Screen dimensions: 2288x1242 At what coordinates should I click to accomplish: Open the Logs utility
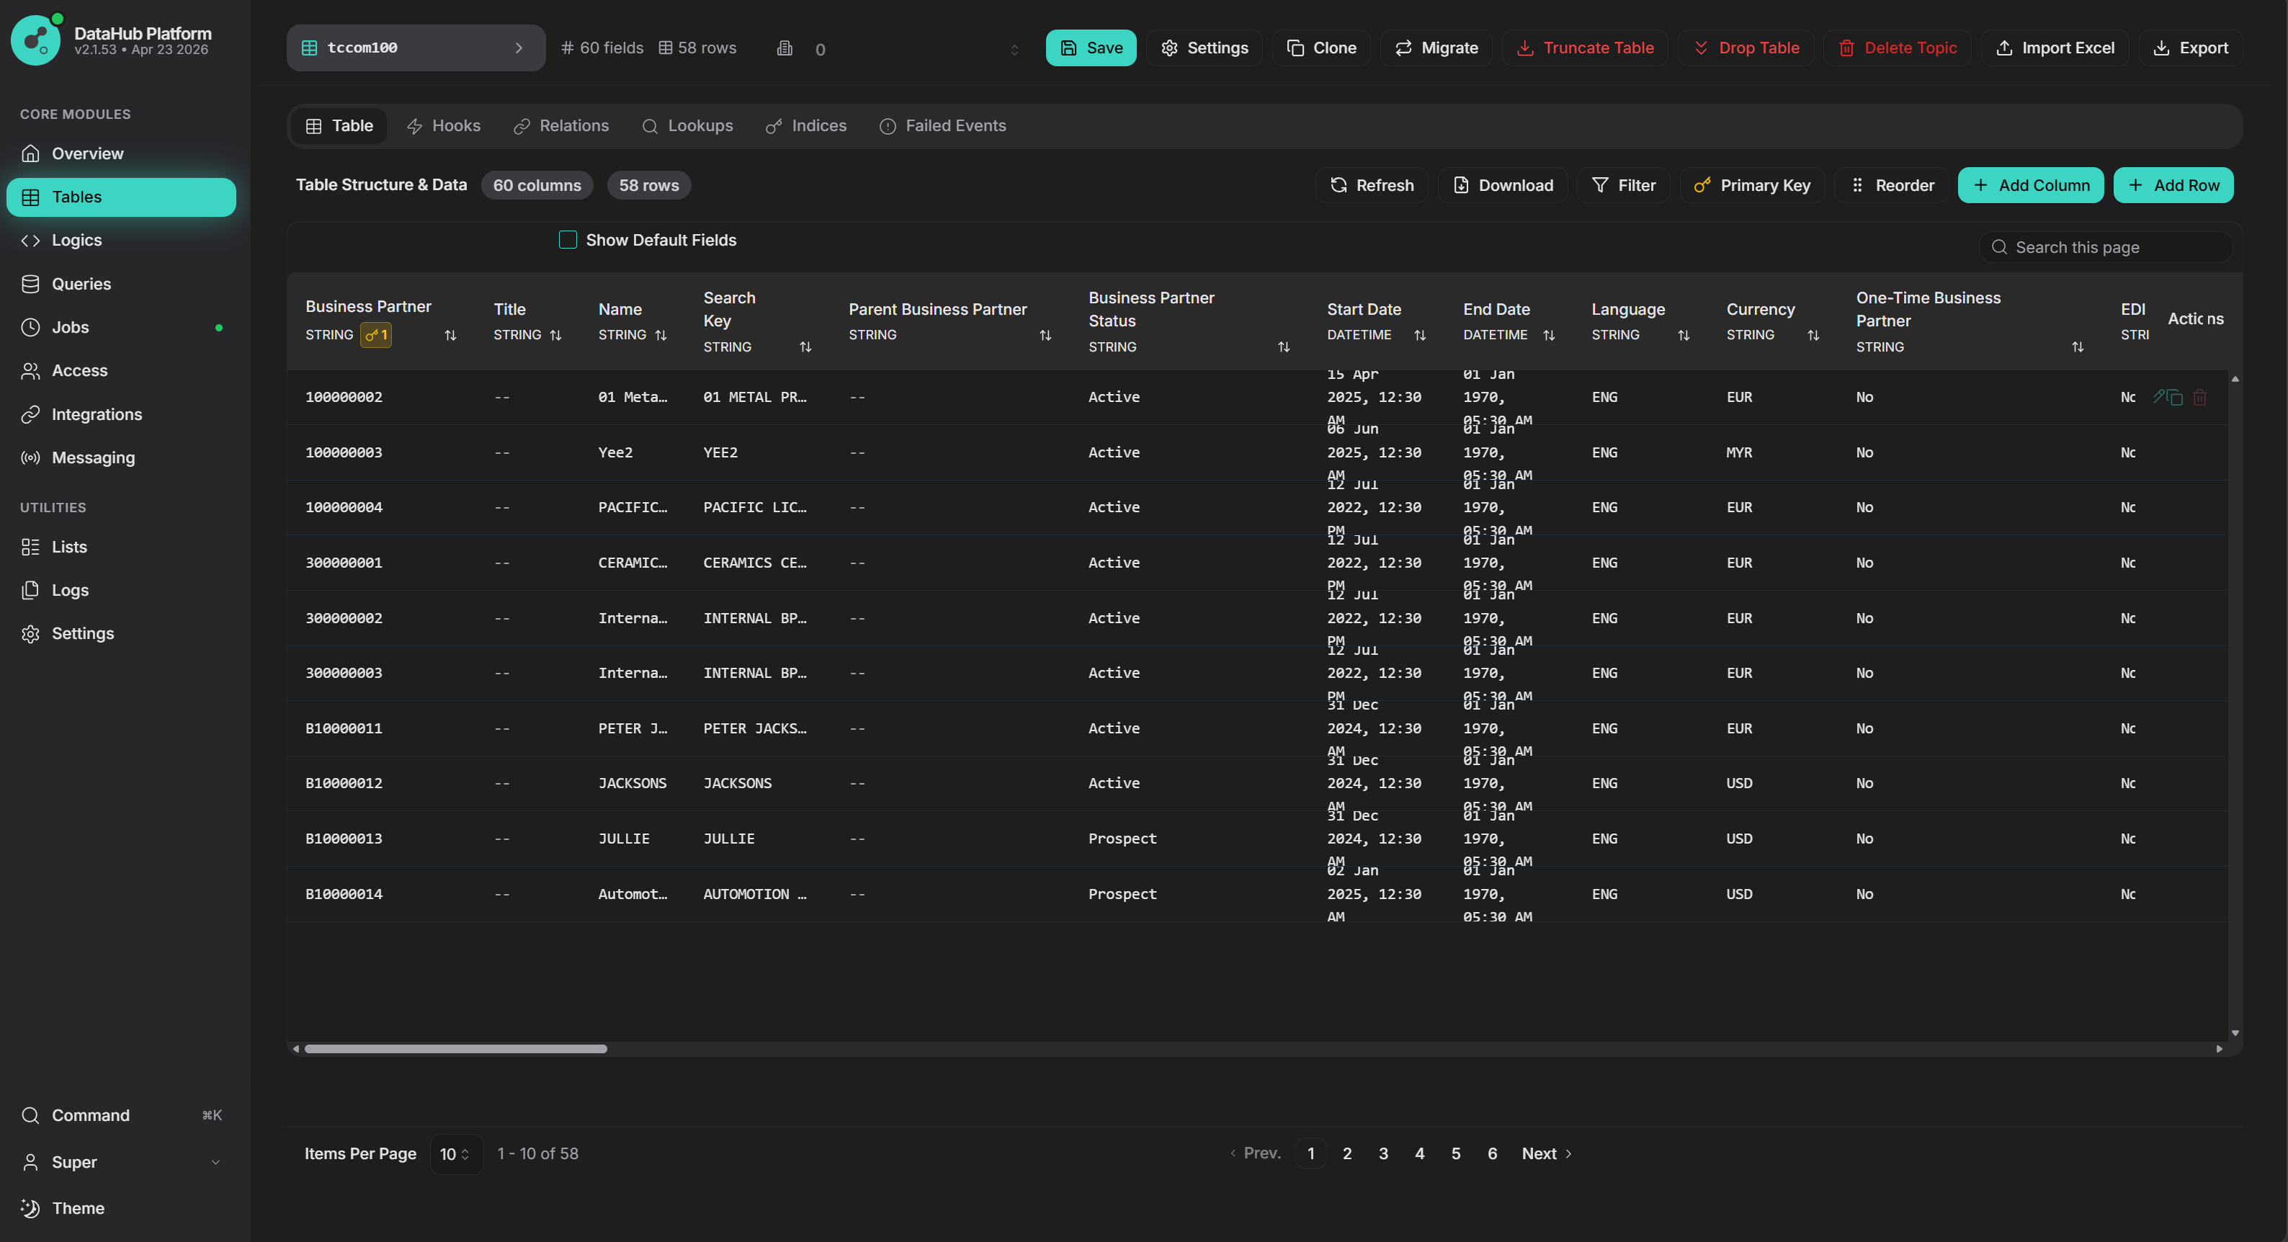[121, 590]
